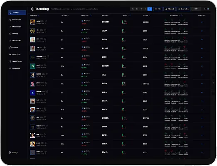Click the Leaderboard podium icon
The height and width of the screenshot is (166, 217).
click(x=10, y=41)
